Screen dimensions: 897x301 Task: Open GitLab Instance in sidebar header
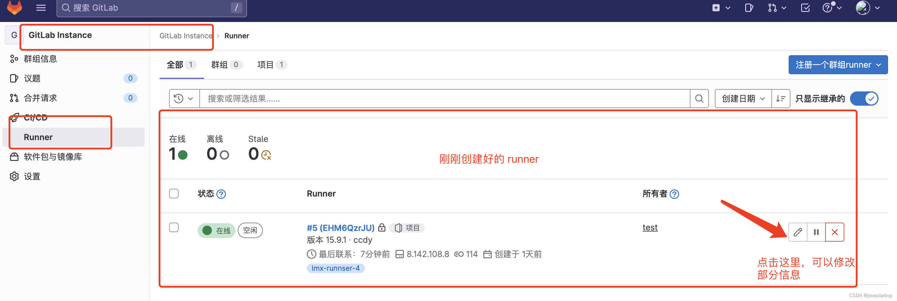click(60, 35)
